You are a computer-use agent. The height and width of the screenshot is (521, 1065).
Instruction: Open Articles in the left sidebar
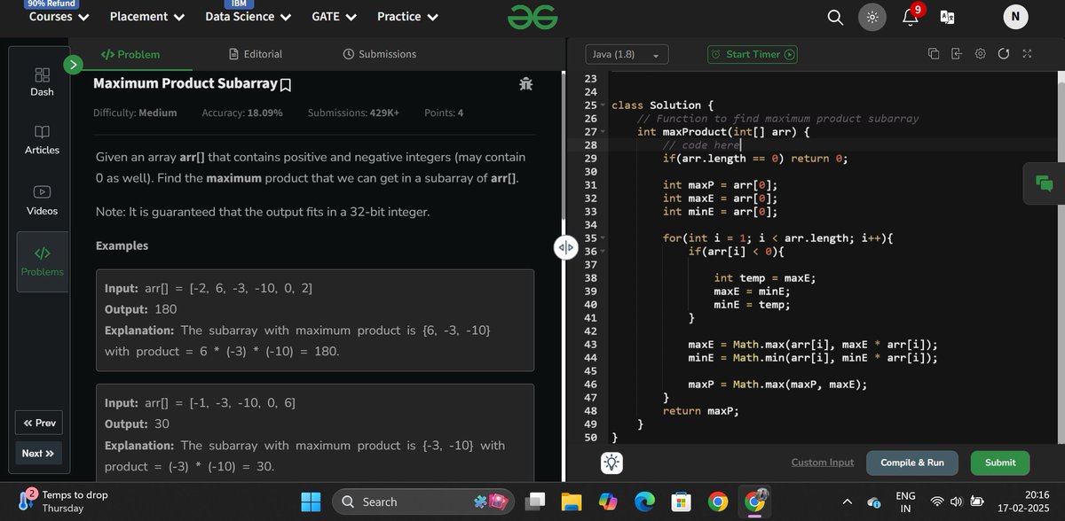[42, 139]
